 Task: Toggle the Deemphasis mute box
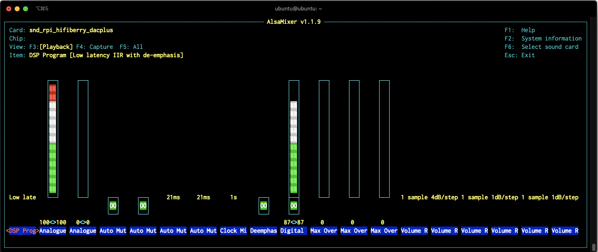click(264, 206)
